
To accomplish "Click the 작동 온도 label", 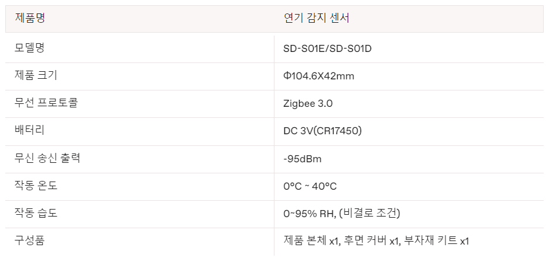I will coord(36,186).
